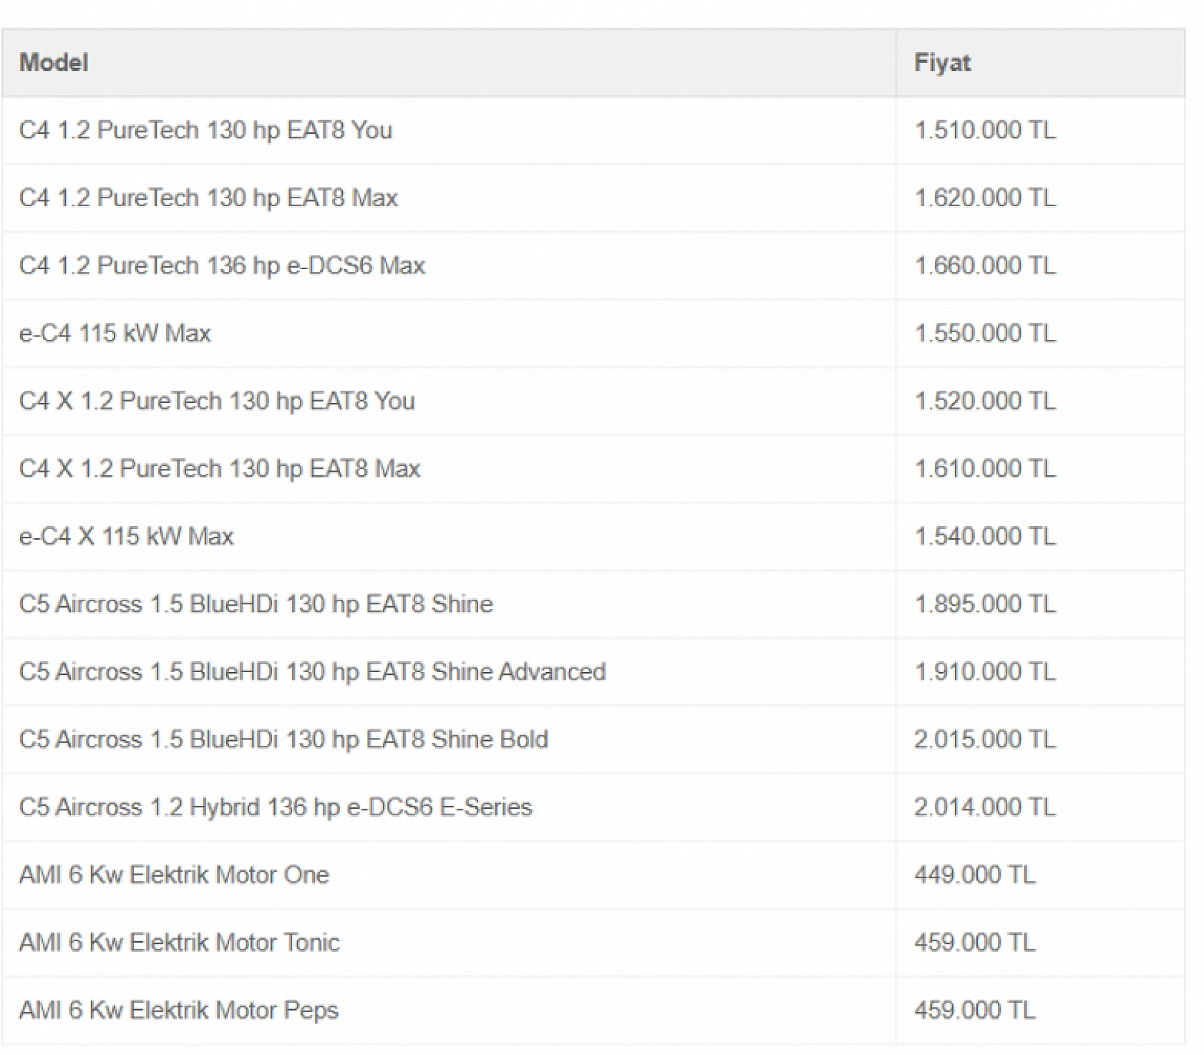Click the 1.895.000 TL price
Screen dimensions: 1204x1055
(984, 604)
